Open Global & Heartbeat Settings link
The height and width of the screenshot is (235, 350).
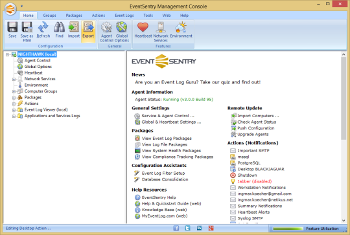pos(171,122)
